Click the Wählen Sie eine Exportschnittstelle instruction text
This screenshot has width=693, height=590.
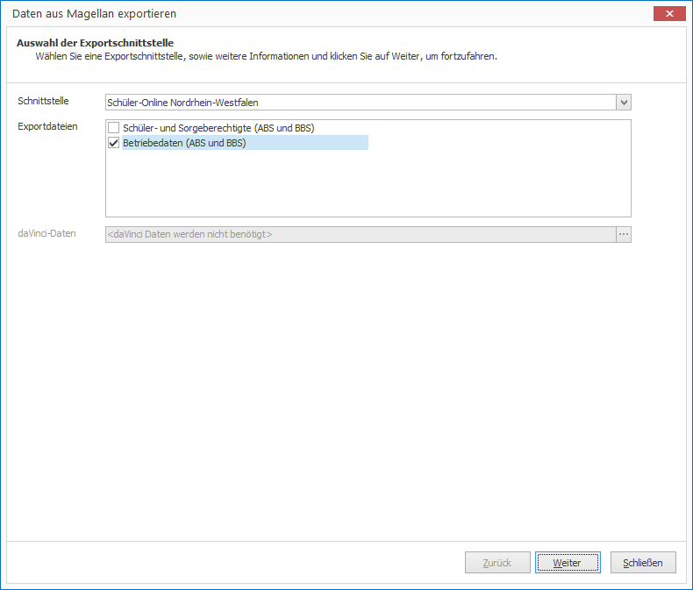click(x=266, y=56)
